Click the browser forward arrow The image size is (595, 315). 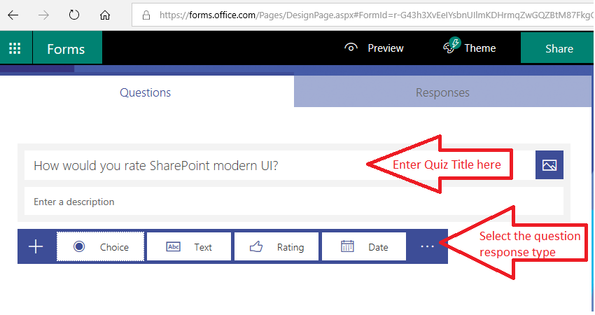(x=43, y=15)
